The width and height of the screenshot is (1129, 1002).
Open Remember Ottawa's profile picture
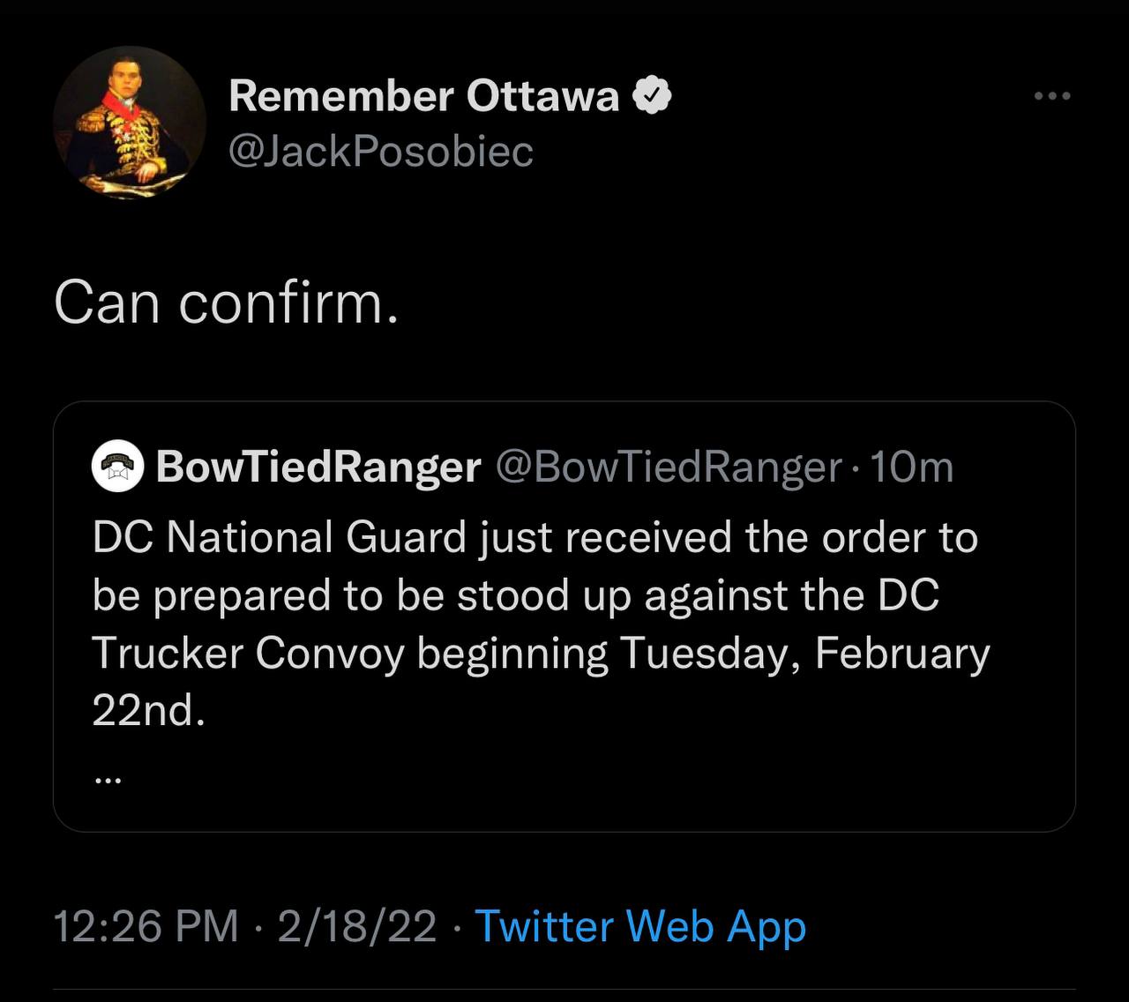pos(130,123)
